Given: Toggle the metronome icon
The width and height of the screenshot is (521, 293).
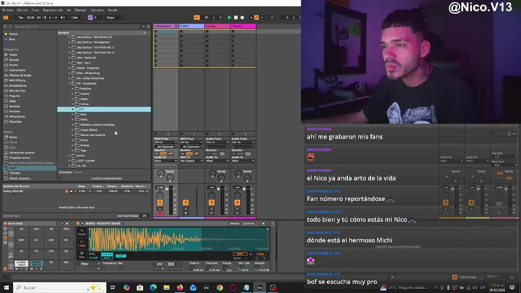Looking at the screenshot, I should 62,17.
